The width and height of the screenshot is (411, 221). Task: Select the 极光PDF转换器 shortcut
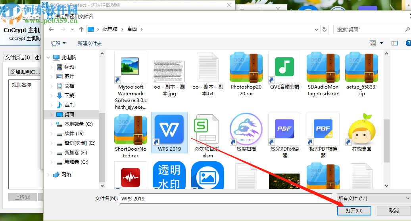coord(323,136)
